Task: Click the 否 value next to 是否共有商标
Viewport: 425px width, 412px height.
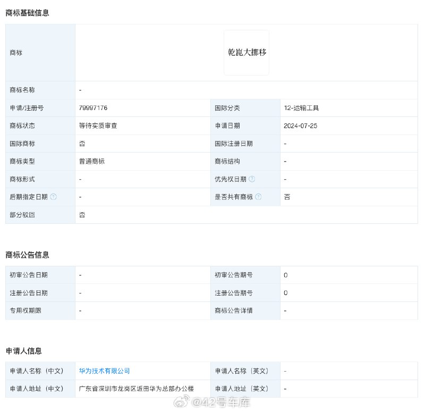Action: (287, 197)
